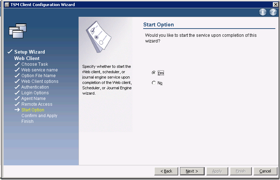280x180 pixels.
Task: Click the Back button
Action: (166, 171)
